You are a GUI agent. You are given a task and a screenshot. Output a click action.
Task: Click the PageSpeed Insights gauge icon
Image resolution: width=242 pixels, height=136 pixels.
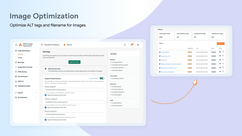pyautogui.click(x=16, y=86)
